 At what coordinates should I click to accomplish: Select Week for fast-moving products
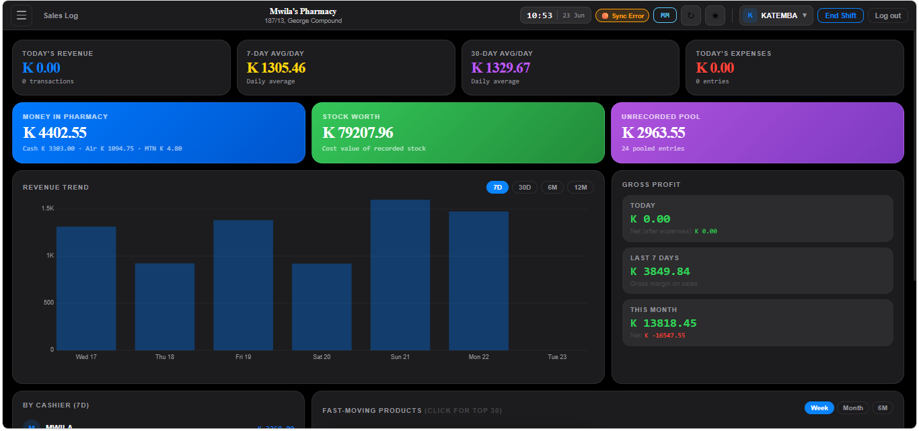pos(819,408)
